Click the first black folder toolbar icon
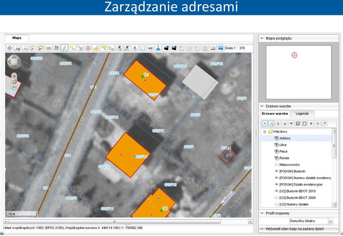 tap(166, 48)
